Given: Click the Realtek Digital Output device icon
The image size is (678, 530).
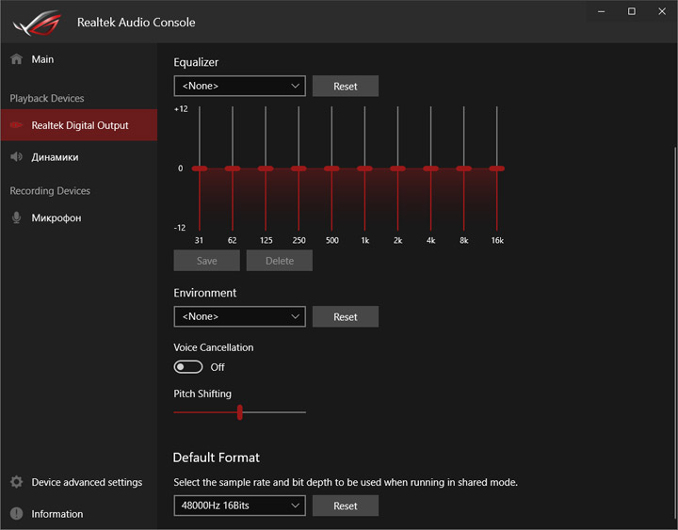Looking at the screenshot, I should pyautogui.click(x=16, y=125).
